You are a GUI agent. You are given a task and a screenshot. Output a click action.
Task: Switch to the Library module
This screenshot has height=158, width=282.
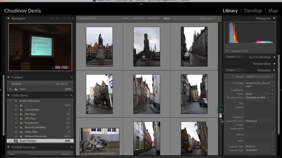(230, 11)
